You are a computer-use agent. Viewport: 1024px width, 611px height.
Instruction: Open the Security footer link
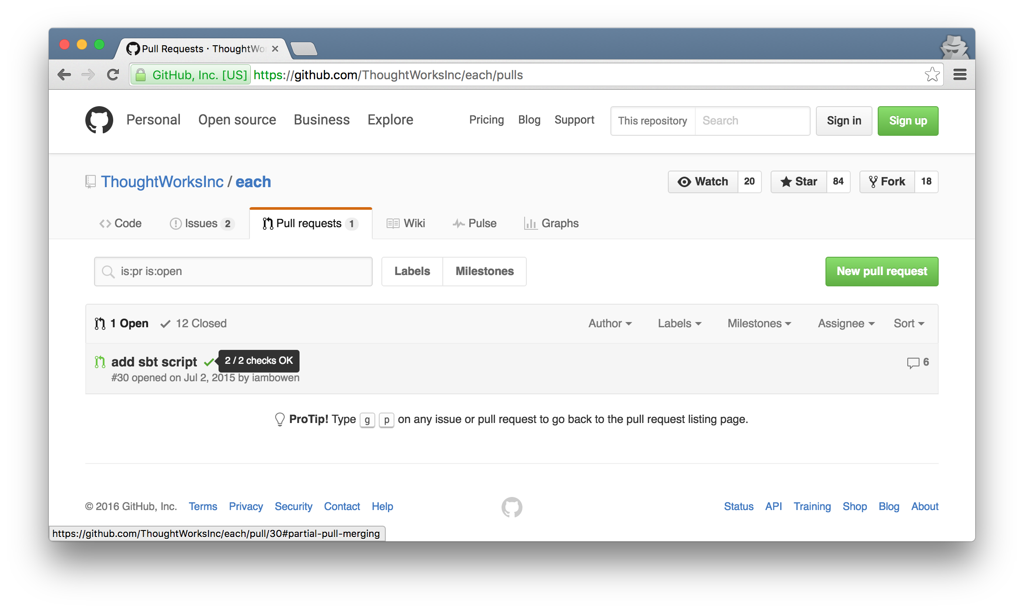click(293, 507)
